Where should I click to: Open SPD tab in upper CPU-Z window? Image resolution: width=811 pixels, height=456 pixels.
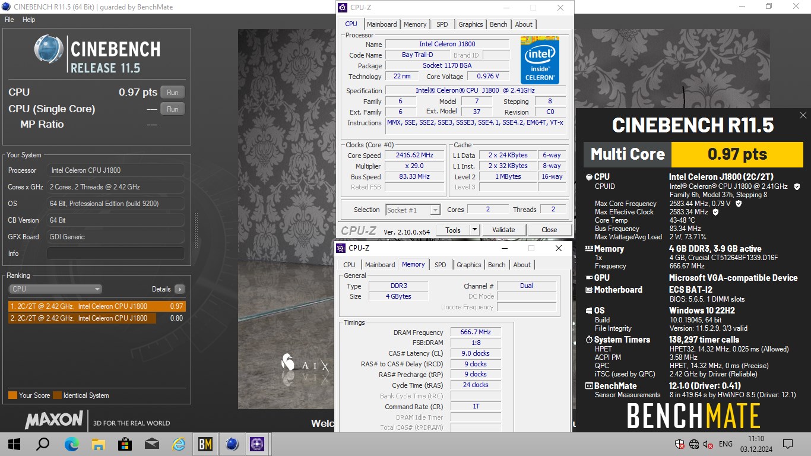coord(442,24)
